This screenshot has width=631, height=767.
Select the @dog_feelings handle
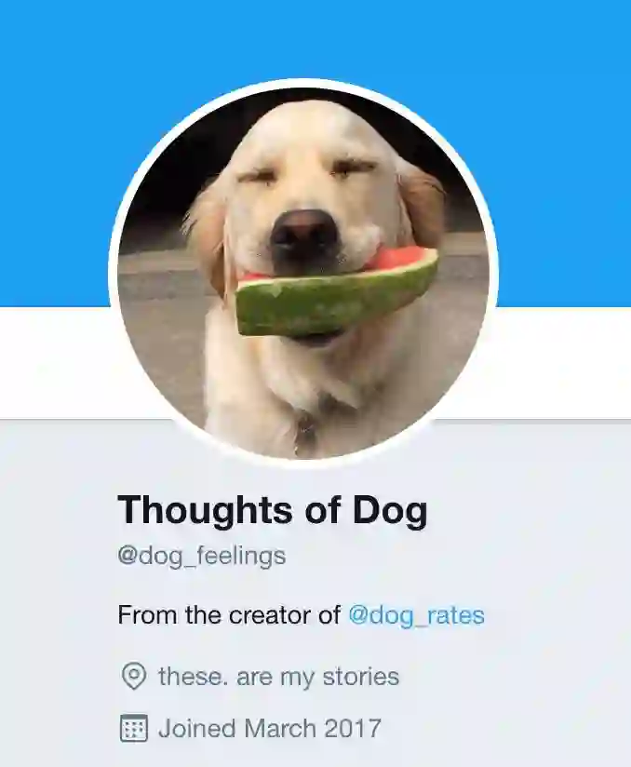202,557
